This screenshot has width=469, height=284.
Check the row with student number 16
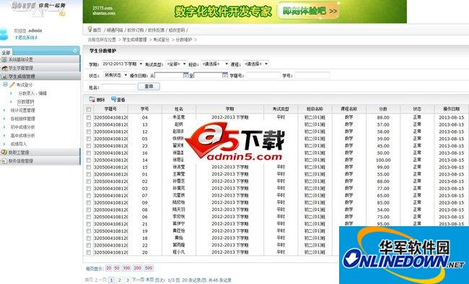pos(89,153)
